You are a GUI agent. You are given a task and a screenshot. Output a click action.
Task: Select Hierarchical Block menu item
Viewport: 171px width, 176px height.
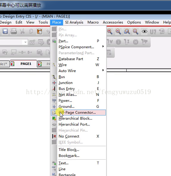[x=78, y=118]
